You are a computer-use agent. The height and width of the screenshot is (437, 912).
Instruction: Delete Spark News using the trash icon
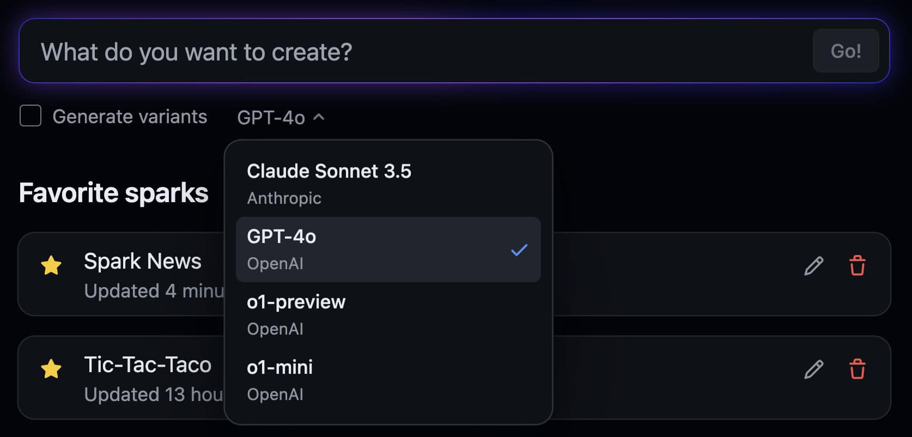(x=857, y=266)
